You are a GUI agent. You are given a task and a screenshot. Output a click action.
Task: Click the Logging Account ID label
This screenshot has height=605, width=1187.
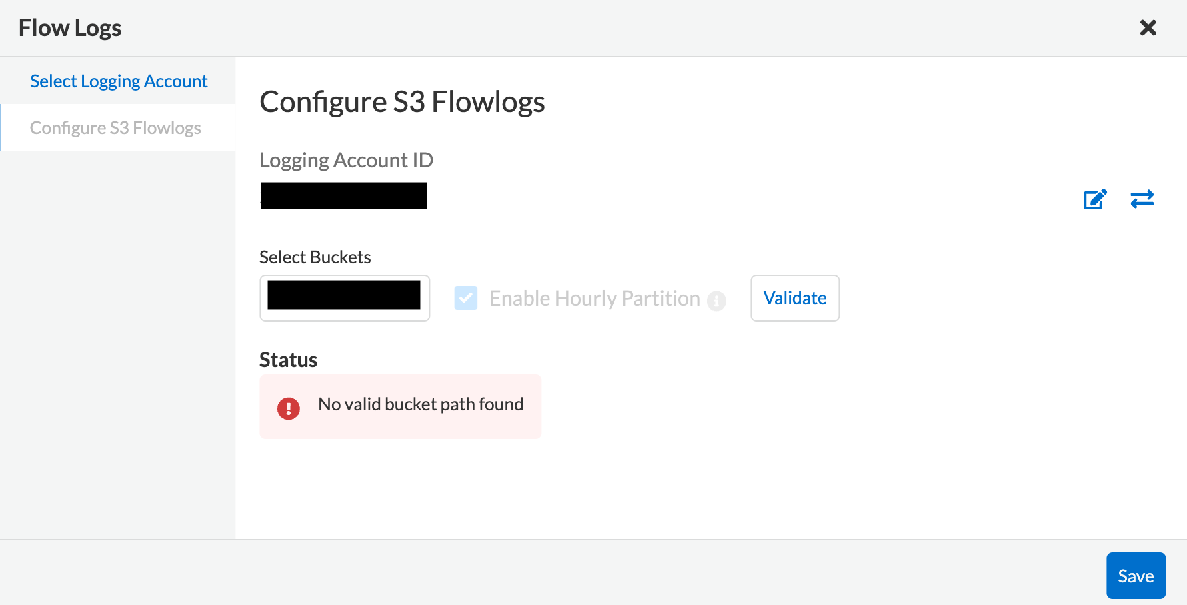point(346,160)
